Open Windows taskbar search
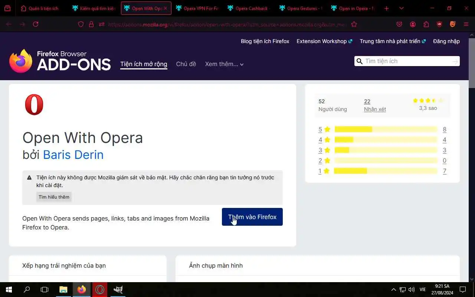 click(x=27, y=290)
